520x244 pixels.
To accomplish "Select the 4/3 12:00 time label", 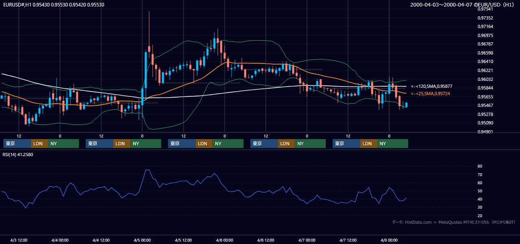I will (x=19, y=240).
